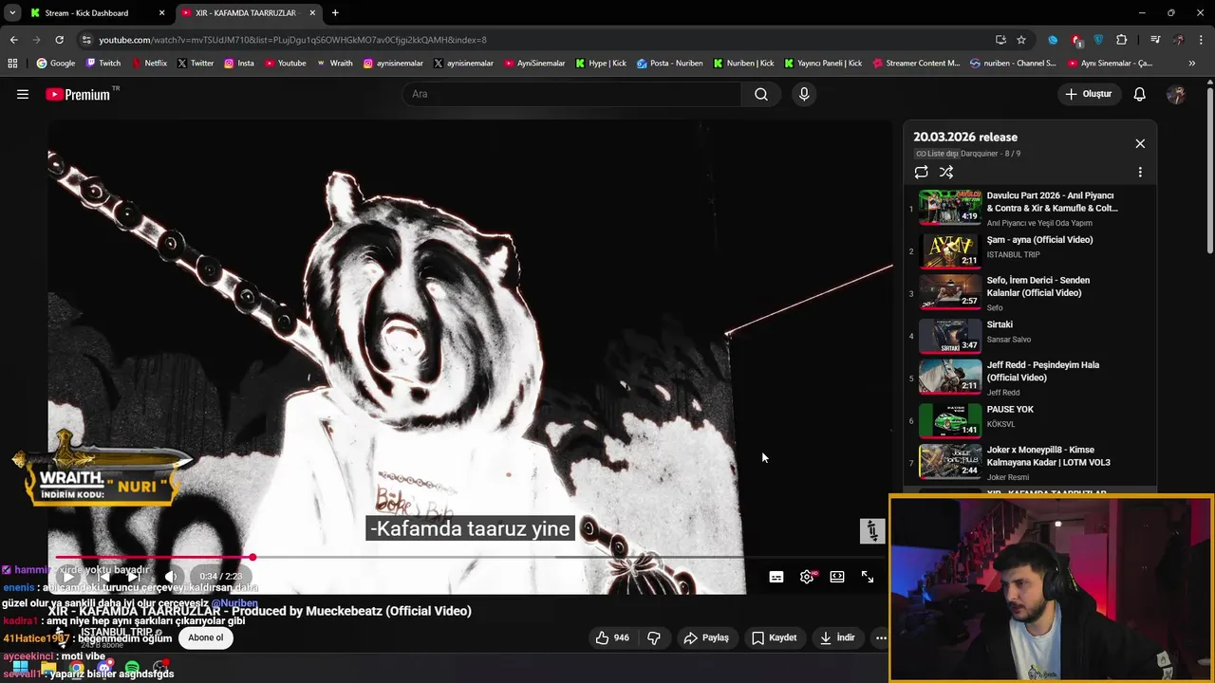Go back in browser history
The height and width of the screenshot is (683, 1215).
point(13,40)
